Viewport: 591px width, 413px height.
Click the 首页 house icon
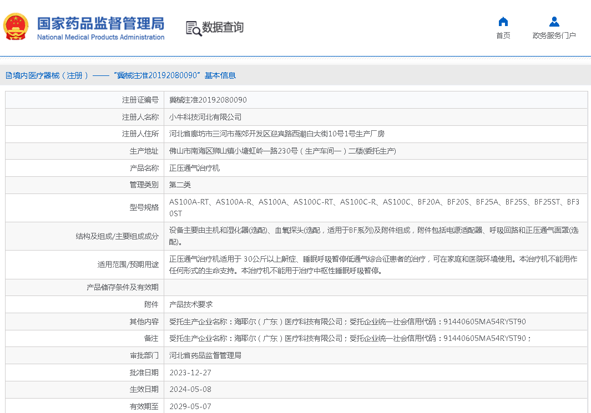tap(503, 22)
